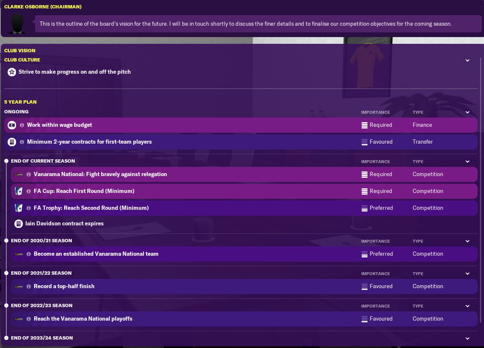Open info icon for FA Trophy objective
This screenshot has width=484, height=348.
pyautogui.click(x=29, y=208)
